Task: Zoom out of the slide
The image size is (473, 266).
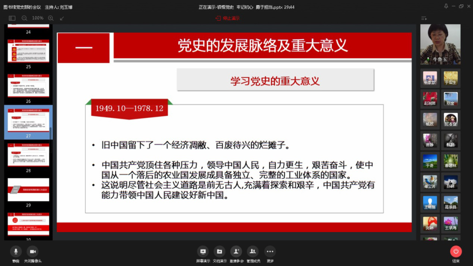Action: 25,18
